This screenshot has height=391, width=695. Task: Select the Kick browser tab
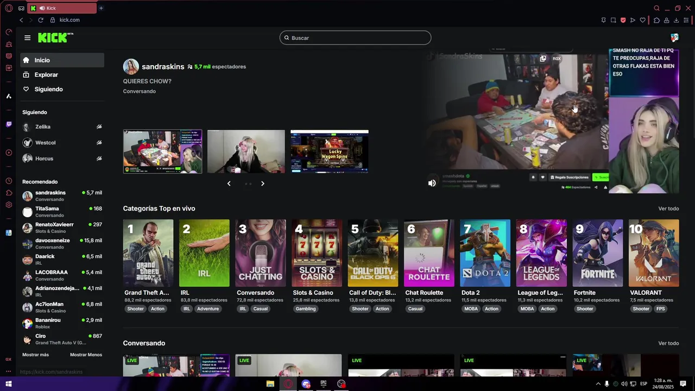(62, 8)
